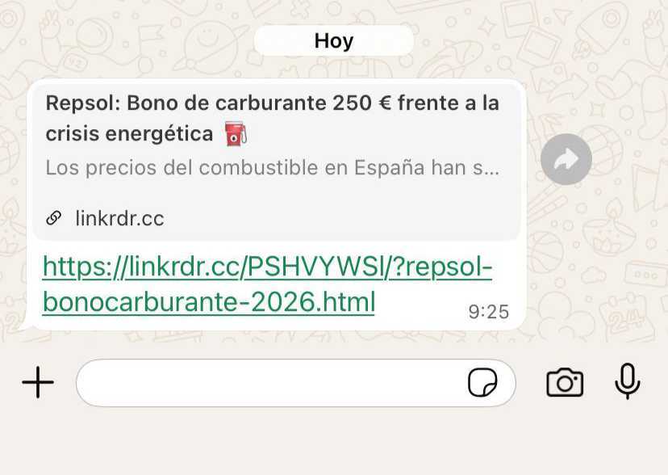Click the chain link icon beside linkrdr.cc
Image resolution: width=668 pixels, height=475 pixels.
point(54,218)
